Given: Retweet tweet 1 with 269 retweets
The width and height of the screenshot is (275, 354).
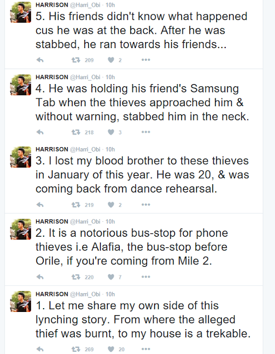Looking at the screenshot, I should pyautogui.click(x=76, y=349).
